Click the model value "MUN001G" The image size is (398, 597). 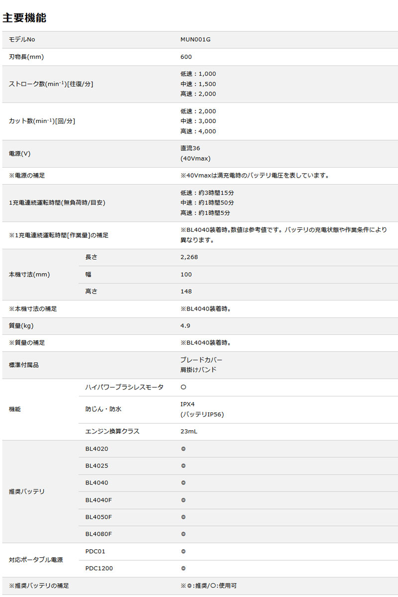click(196, 40)
